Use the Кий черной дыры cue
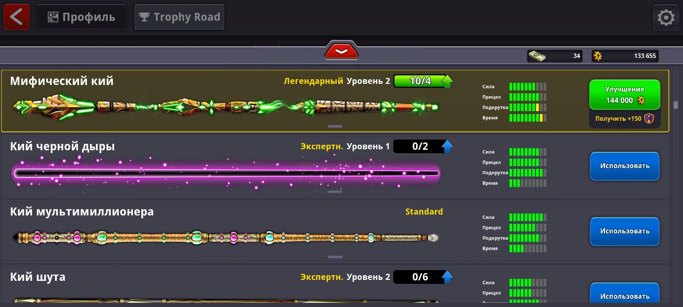The image size is (683, 307). (625, 166)
